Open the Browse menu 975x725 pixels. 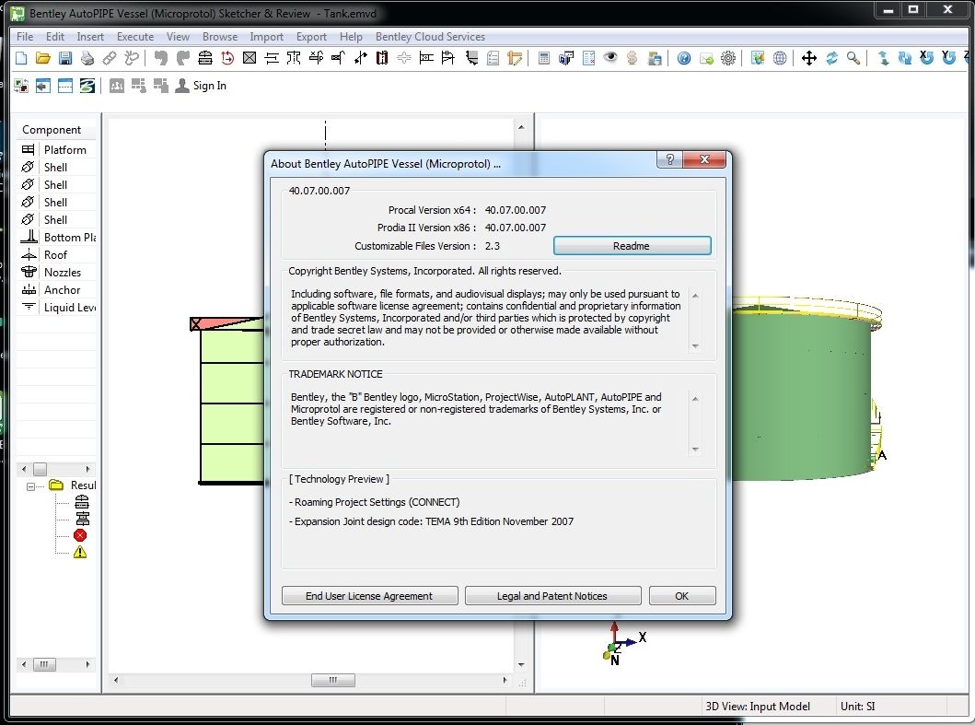click(x=219, y=37)
